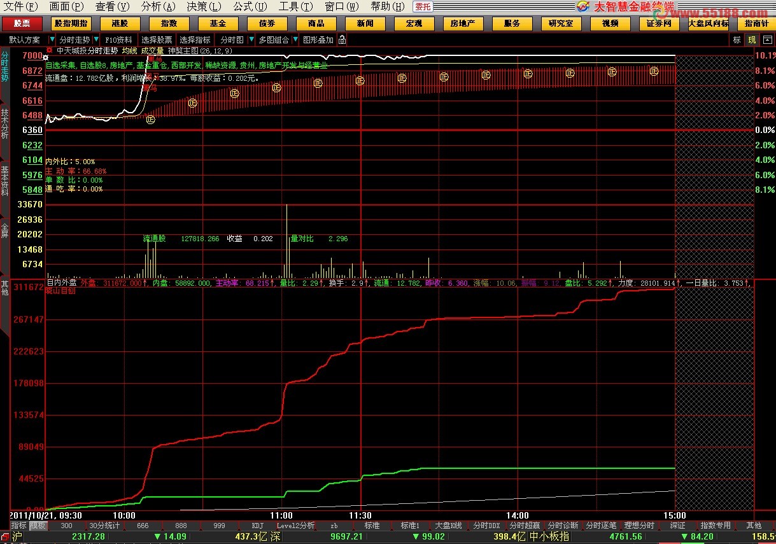Open the 大盘风向标 button
The image size is (776, 544).
pos(708,24)
